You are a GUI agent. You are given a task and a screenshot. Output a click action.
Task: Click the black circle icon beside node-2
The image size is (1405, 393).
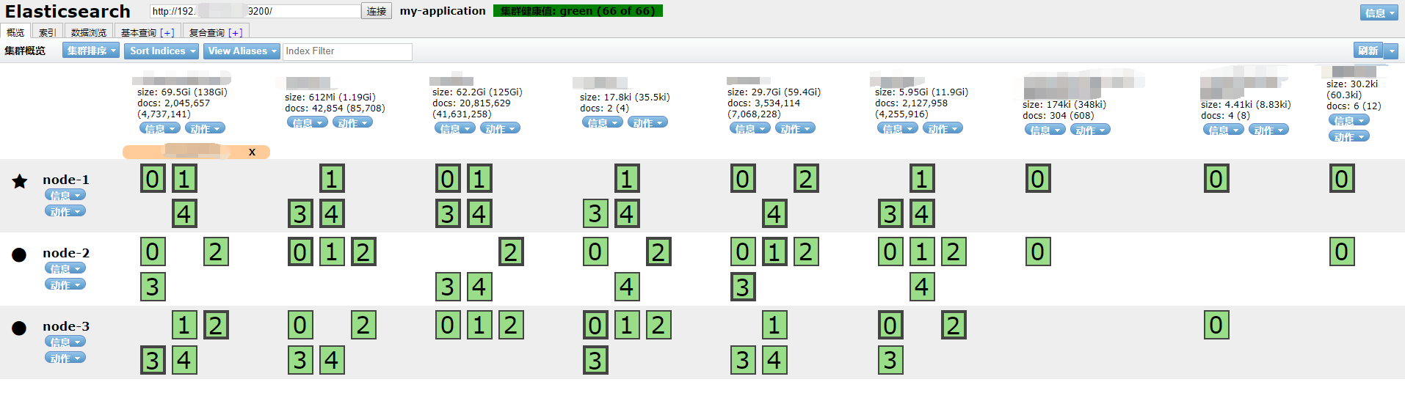pos(20,254)
